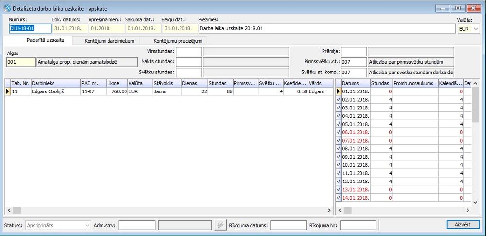Click the Virsstundas code field
The width and height of the screenshot is (486, 236).
189,52
